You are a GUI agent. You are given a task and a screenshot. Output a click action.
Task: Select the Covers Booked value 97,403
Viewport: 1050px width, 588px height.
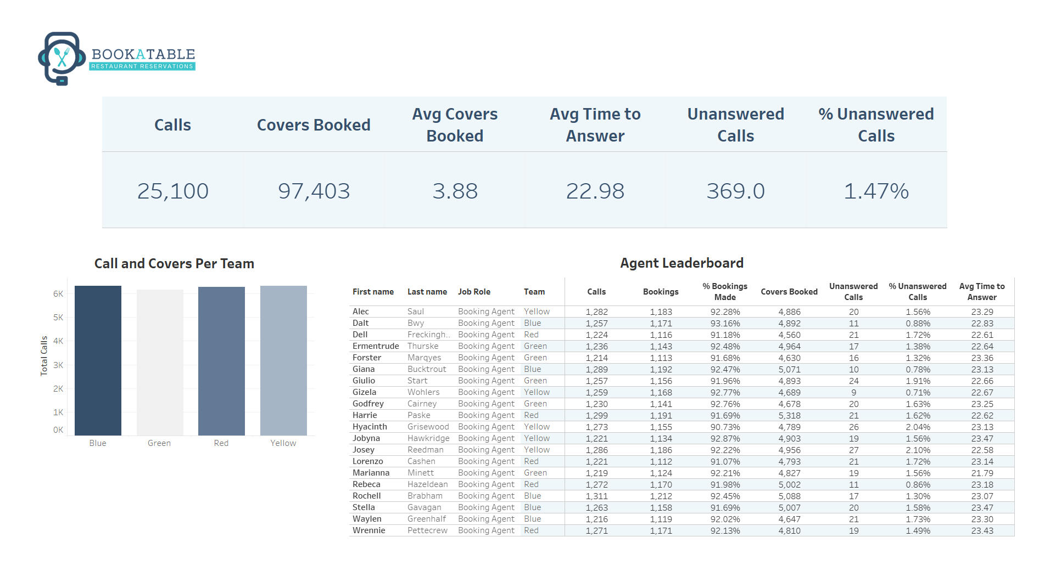313,191
